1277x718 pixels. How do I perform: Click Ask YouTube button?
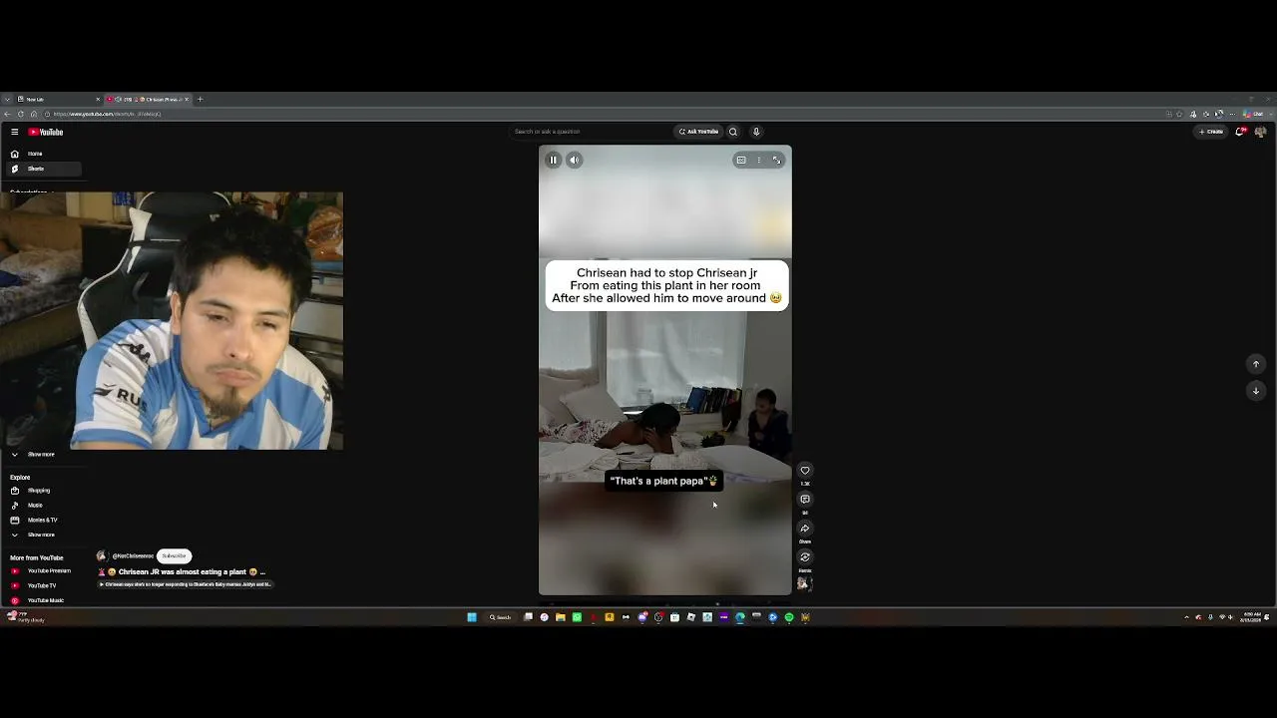point(698,132)
